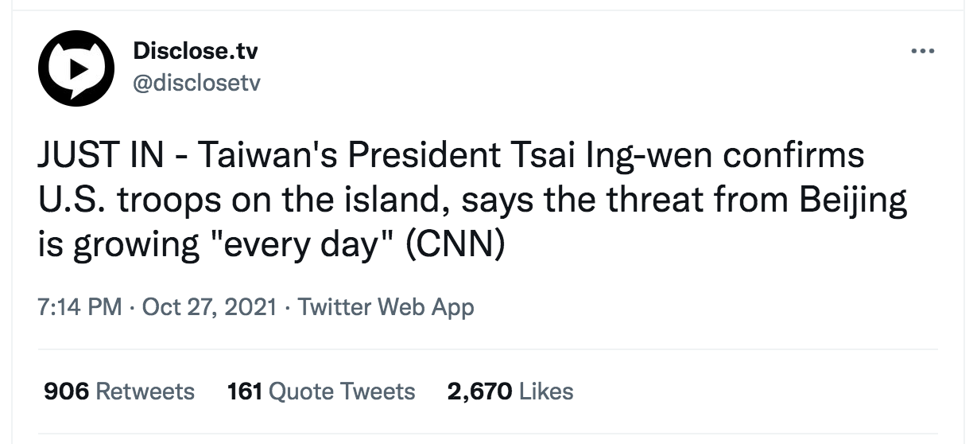The width and height of the screenshot is (973, 444).
Task: Open the Twitter Web App source link
Action: (x=386, y=307)
